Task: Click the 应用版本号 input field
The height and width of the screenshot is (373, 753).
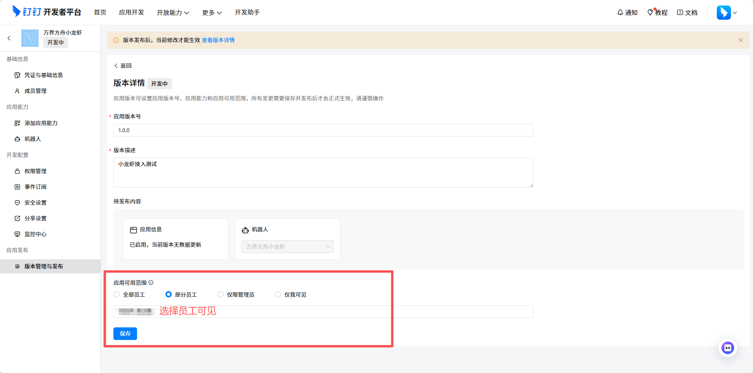Action: [x=323, y=130]
